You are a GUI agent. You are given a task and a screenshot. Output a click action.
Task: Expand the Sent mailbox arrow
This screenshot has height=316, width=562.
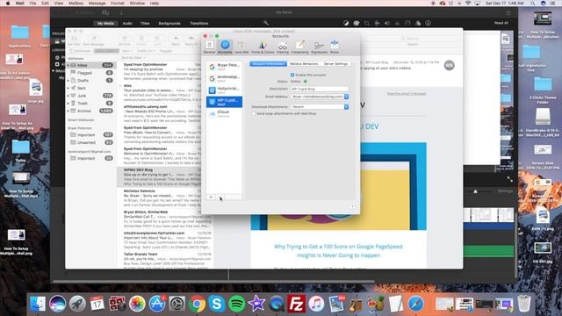click(x=68, y=88)
